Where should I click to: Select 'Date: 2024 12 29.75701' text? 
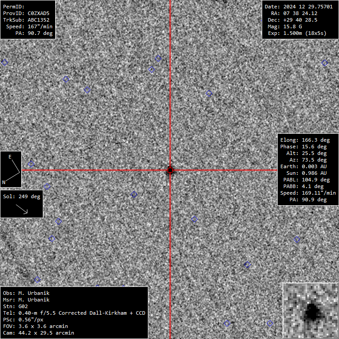click(298, 7)
